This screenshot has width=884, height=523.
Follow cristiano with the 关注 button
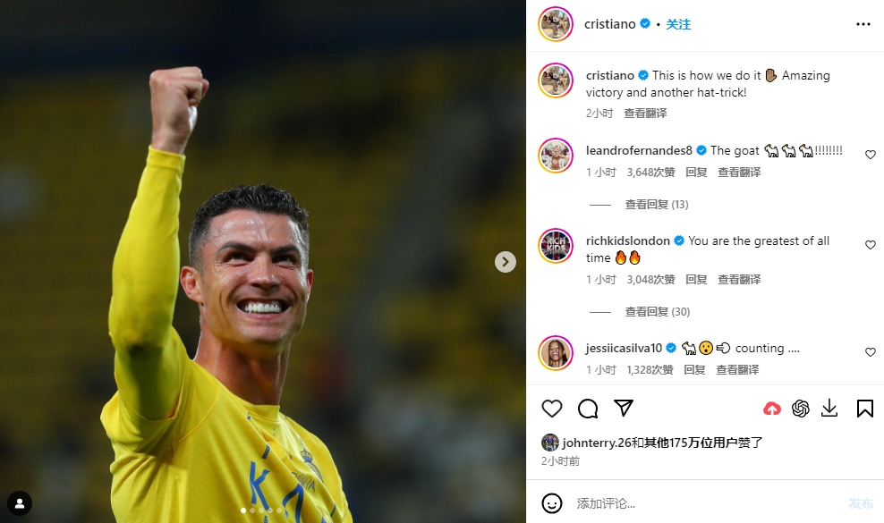tap(678, 24)
